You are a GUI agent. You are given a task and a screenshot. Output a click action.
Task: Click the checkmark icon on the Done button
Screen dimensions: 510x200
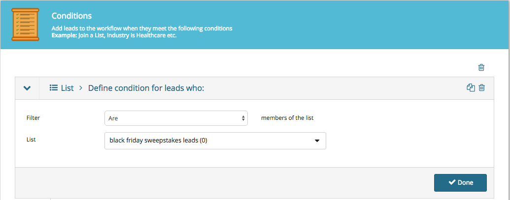point(452,182)
